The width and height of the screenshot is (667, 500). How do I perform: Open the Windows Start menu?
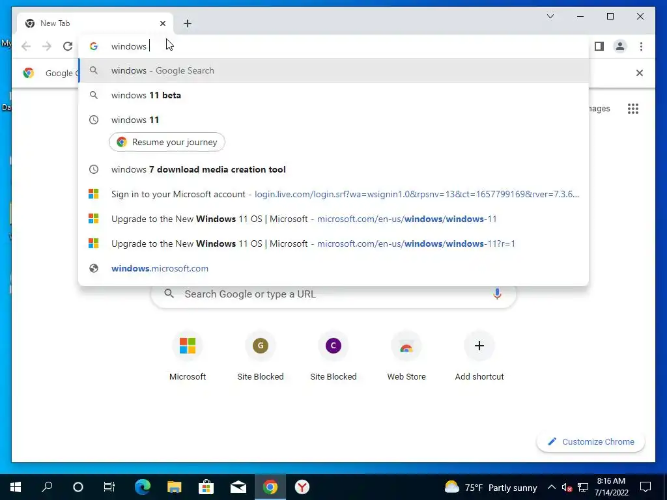tap(16, 487)
